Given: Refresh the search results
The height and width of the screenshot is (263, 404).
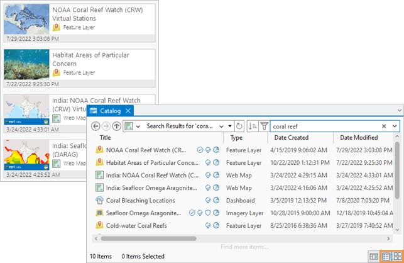Looking at the screenshot, I should click(x=239, y=126).
